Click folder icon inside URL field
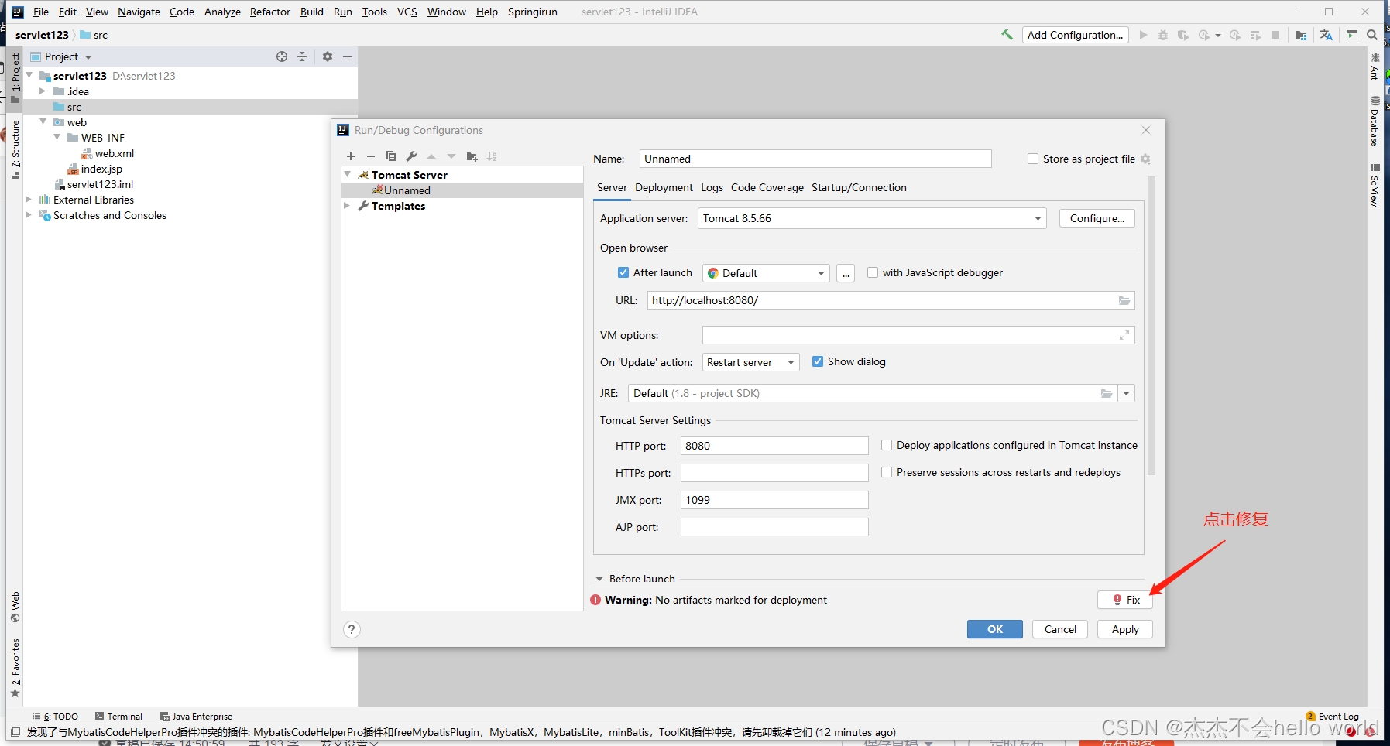1390x746 pixels. 1124,300
